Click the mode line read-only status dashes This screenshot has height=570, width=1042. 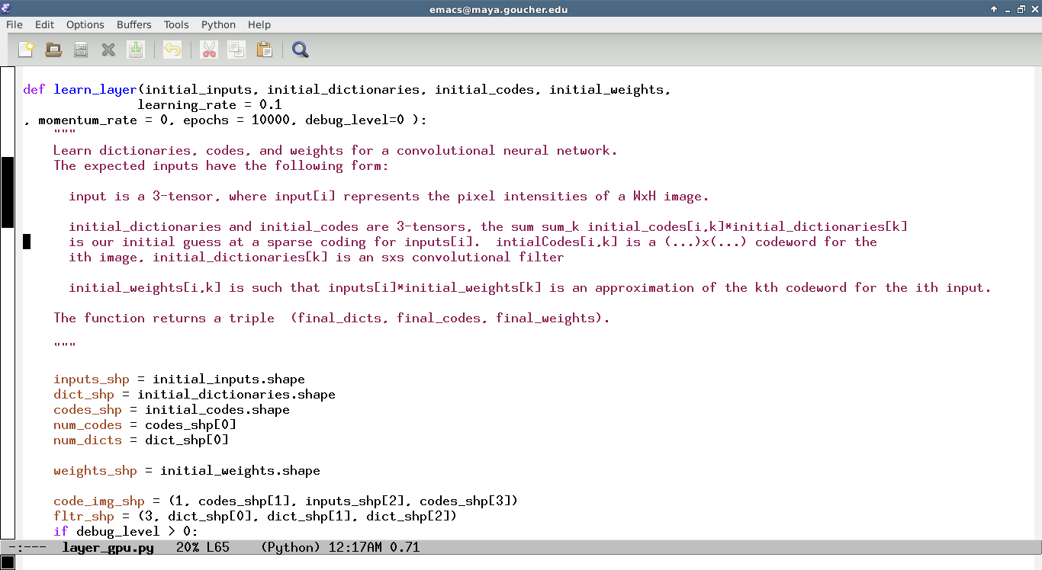pos(27,547)
